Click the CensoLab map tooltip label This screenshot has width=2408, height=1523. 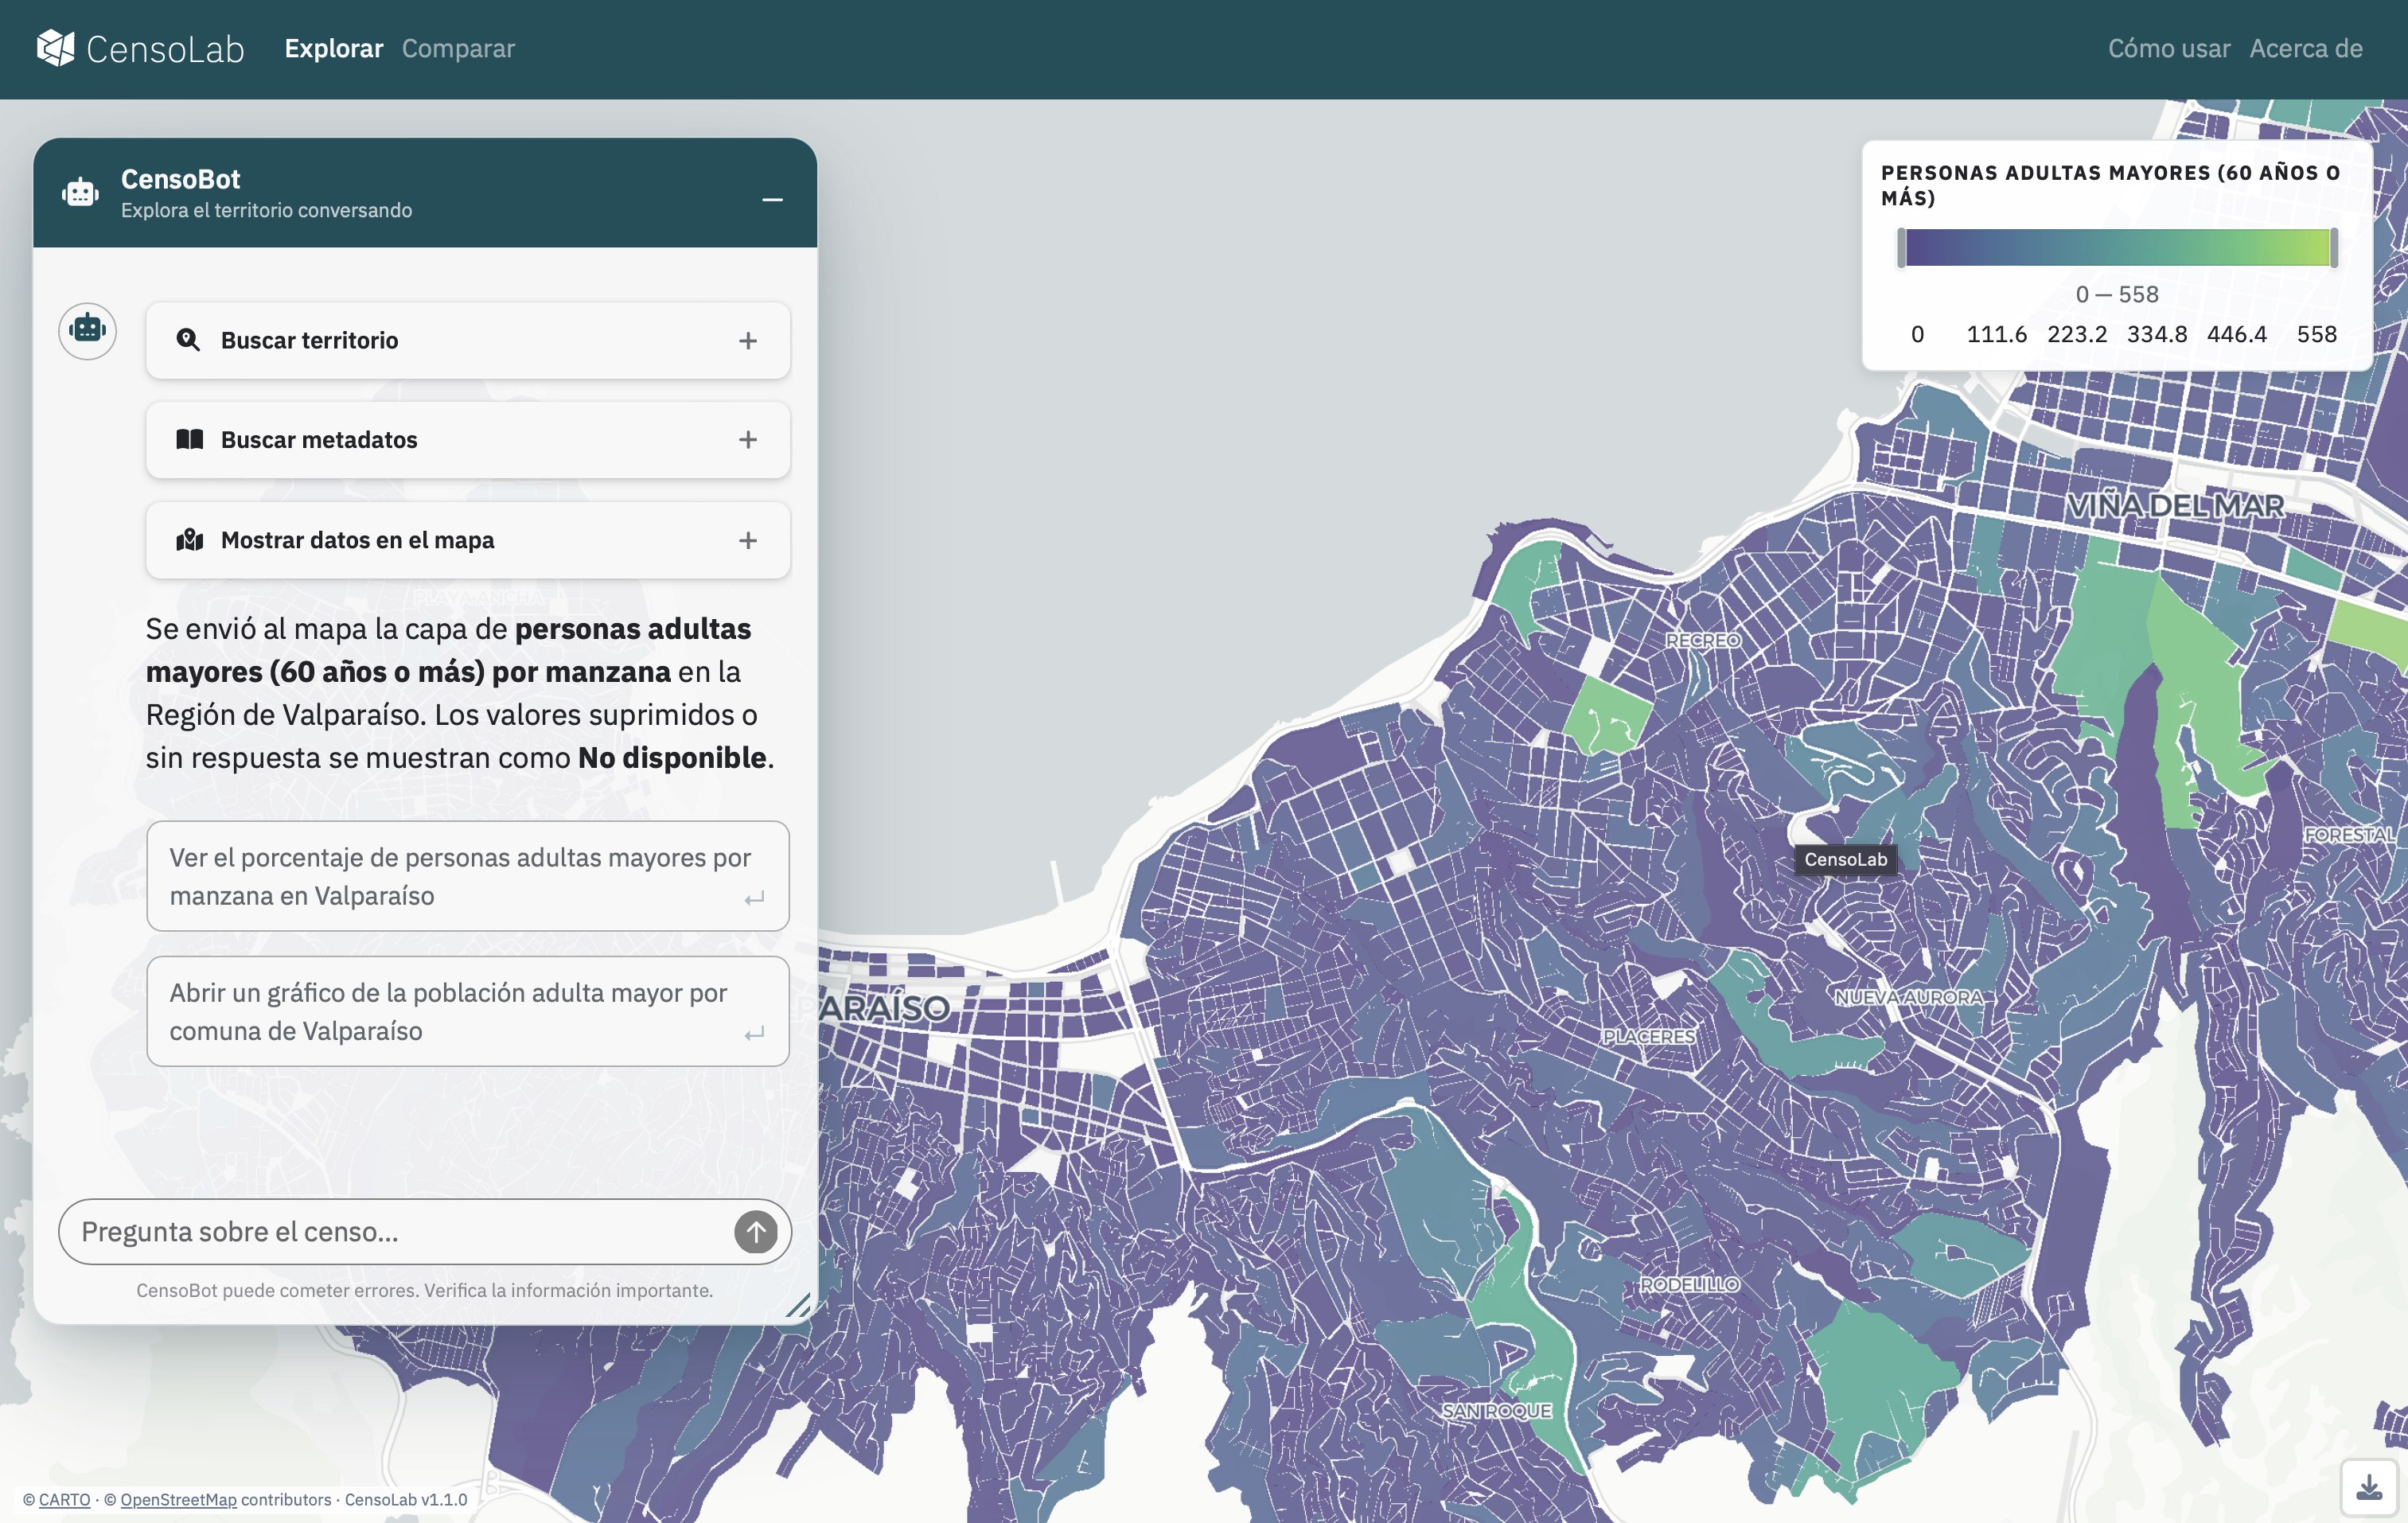(x=1846, y=859)
